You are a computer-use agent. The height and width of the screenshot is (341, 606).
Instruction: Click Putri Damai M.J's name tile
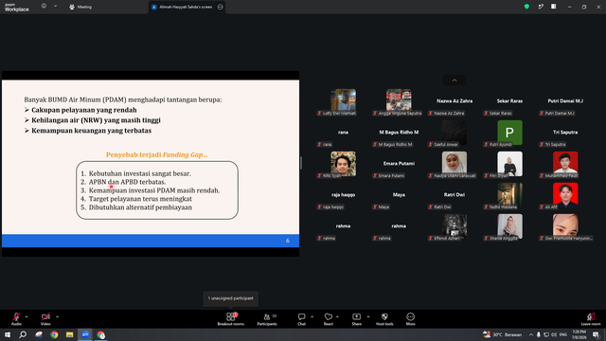click(x=565, y=102)
